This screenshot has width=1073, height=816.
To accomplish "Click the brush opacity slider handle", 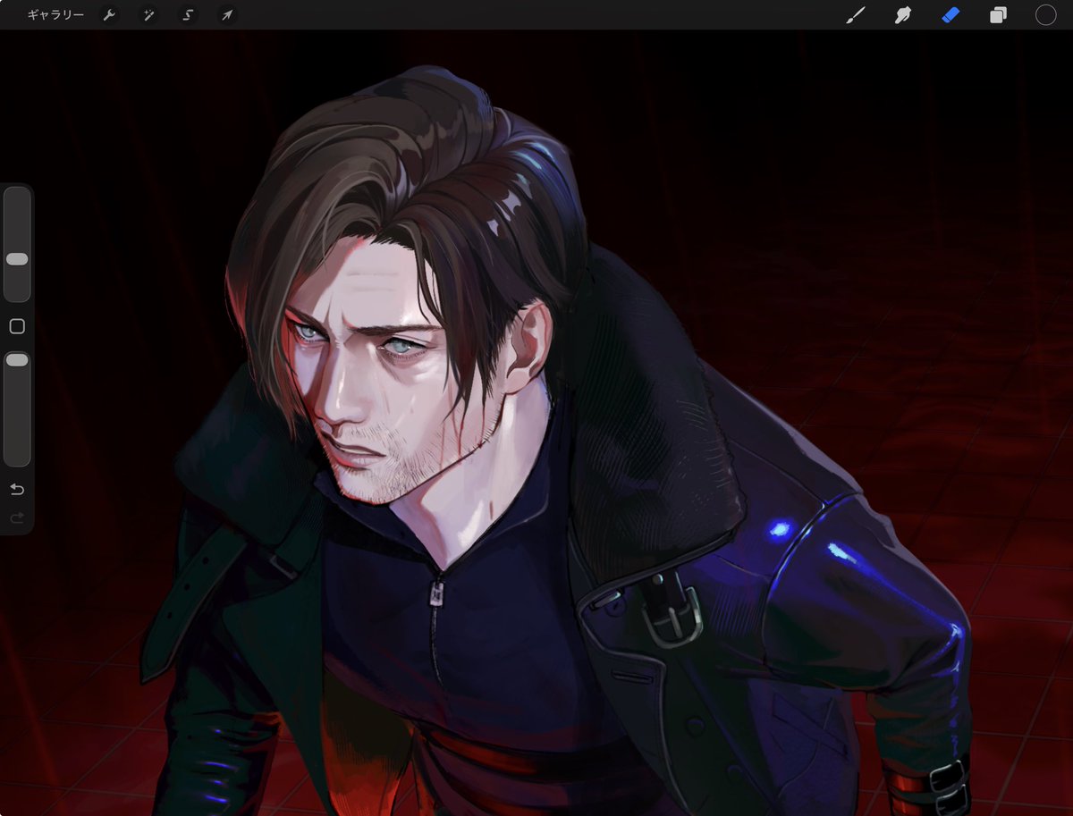I will coord(17,359).
